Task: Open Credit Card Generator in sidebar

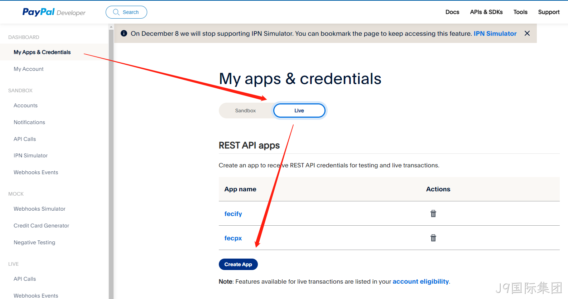Action: point(42,226)
